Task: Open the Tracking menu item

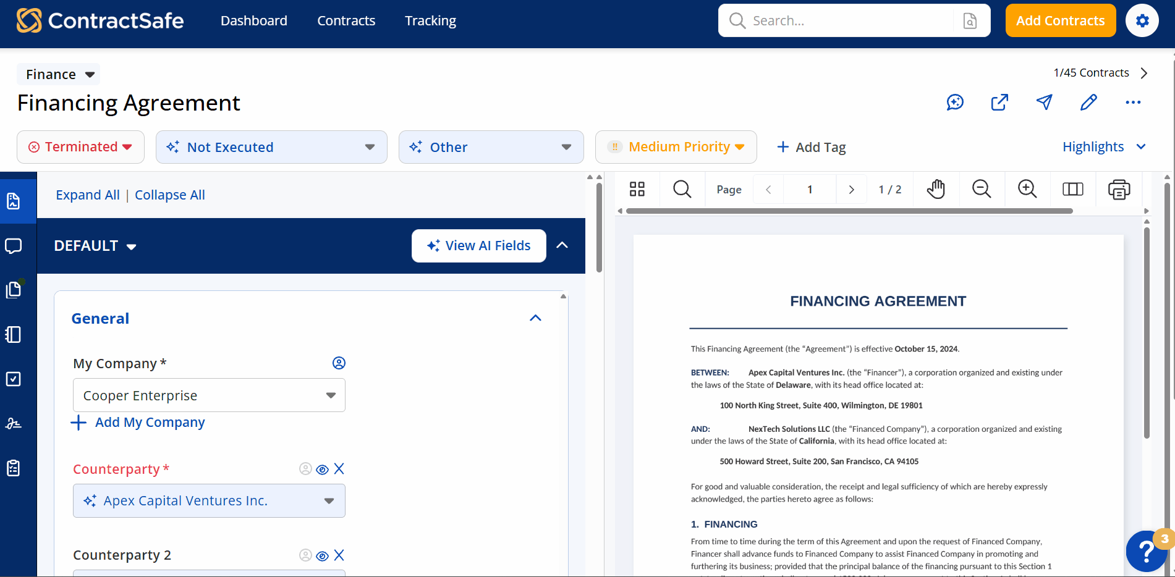Action: click(x=430, y=20)
